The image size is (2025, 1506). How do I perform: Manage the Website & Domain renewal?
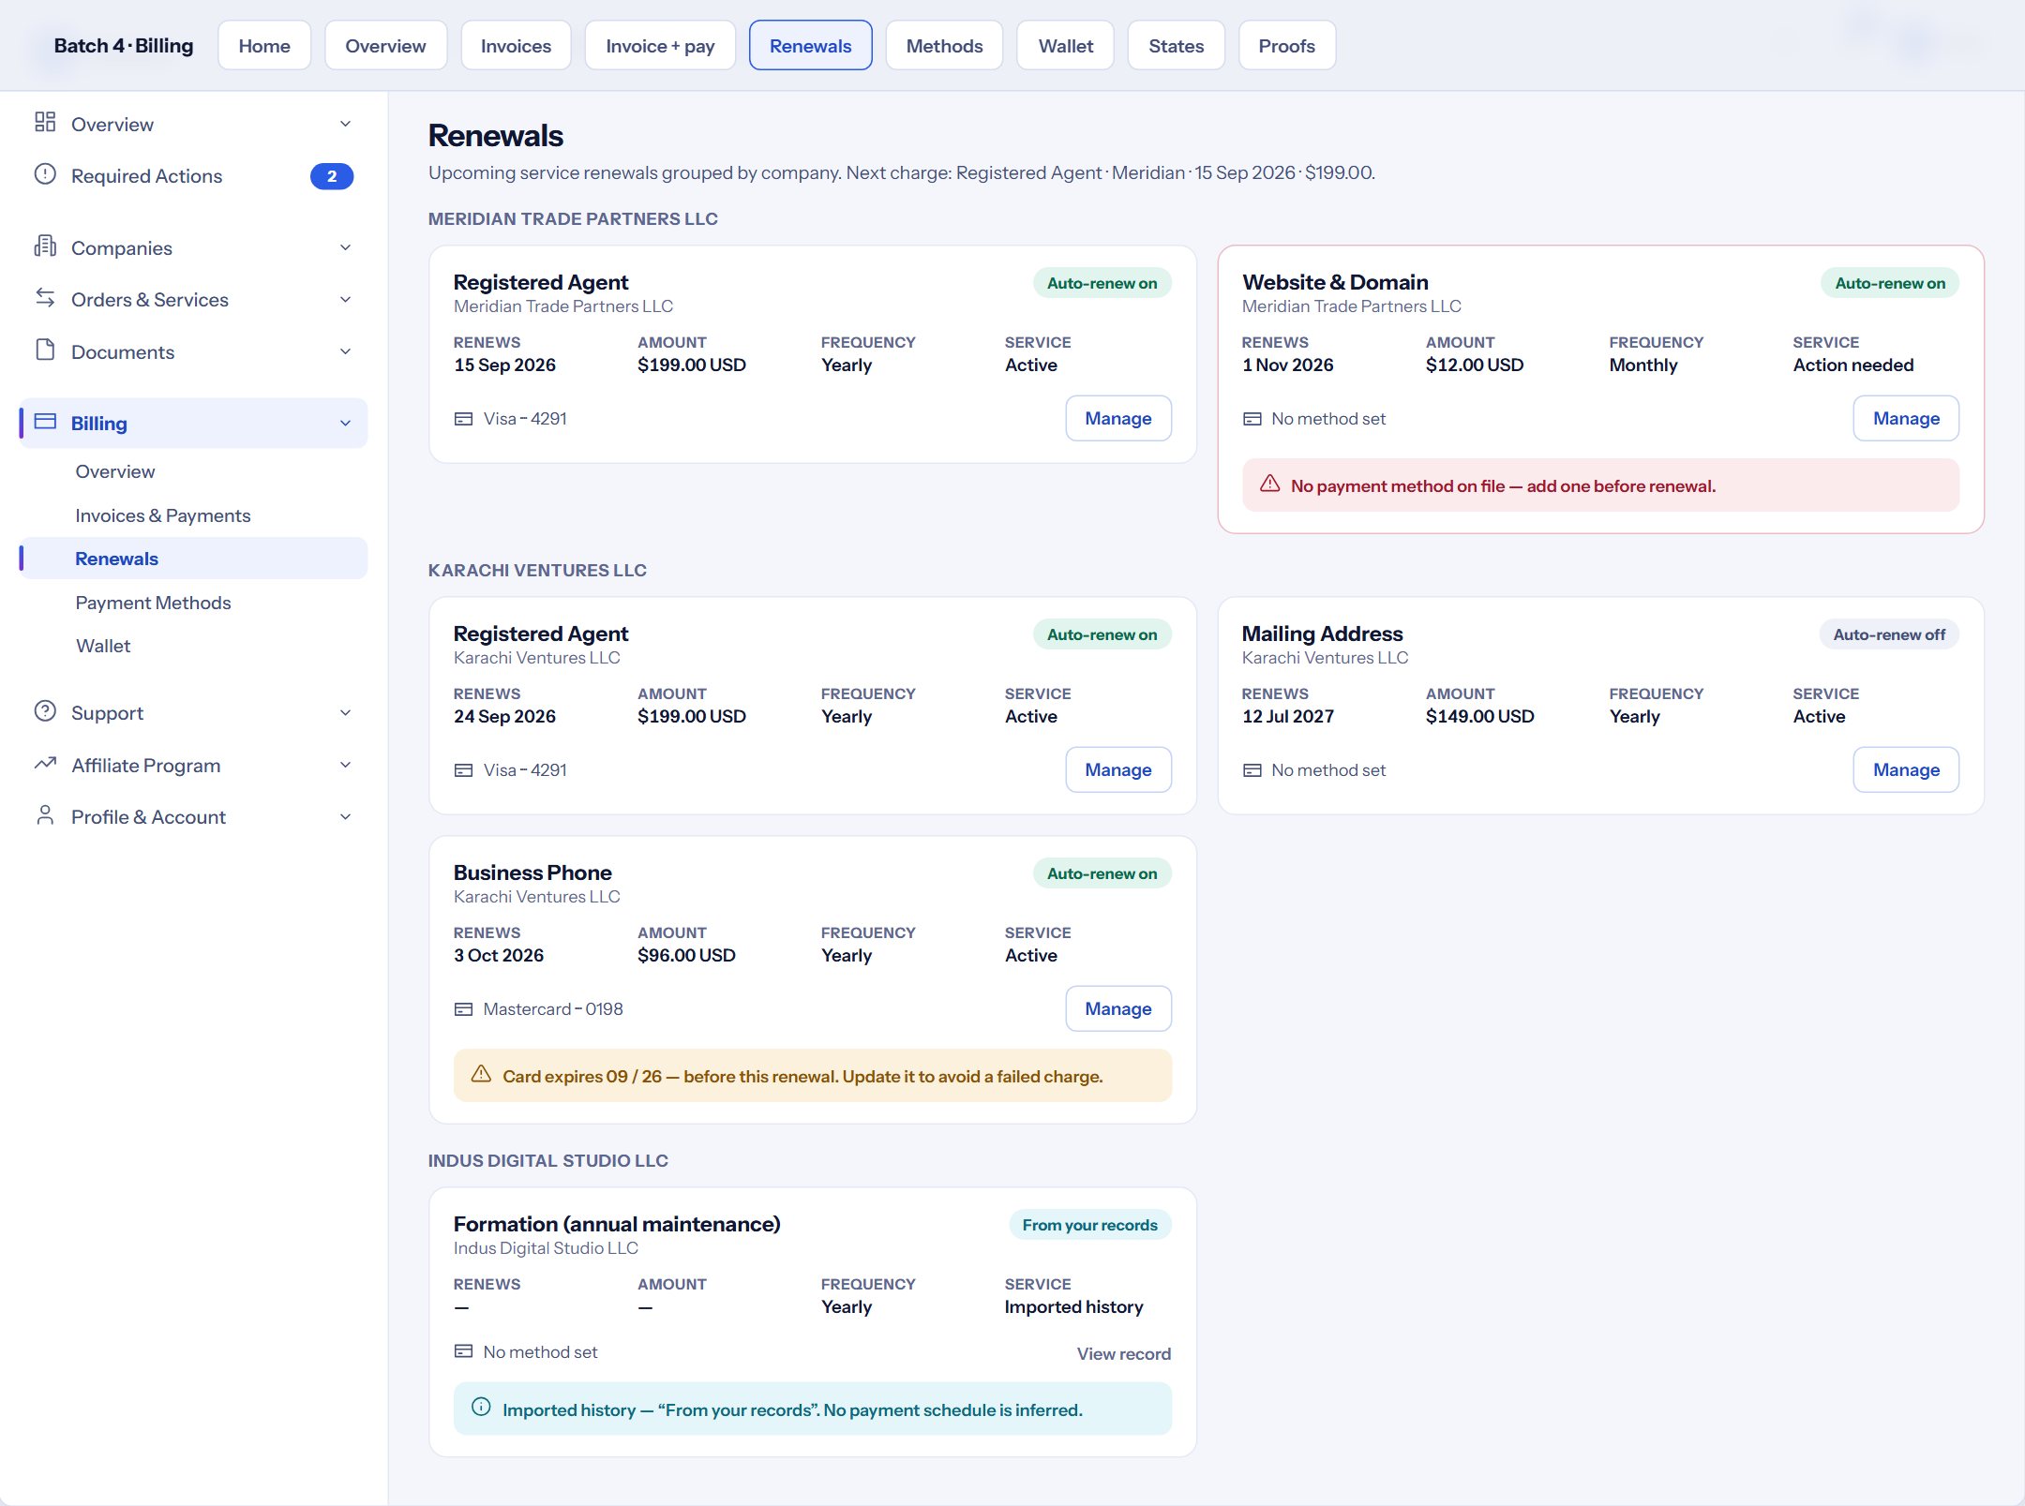pyautogui.click(x=1906, y=418)
